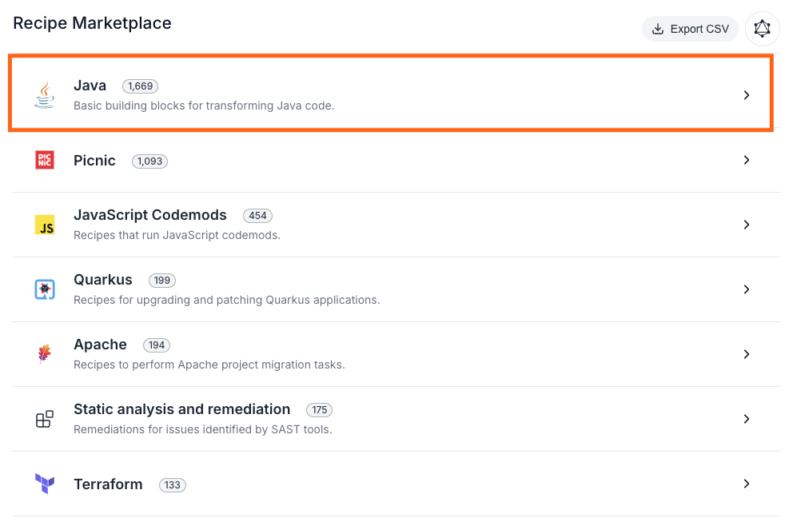Viewport: 793px width, 526px height.
Task: Expand the Java category chevron
Action: pyautogui.click(x=747, y=95)
